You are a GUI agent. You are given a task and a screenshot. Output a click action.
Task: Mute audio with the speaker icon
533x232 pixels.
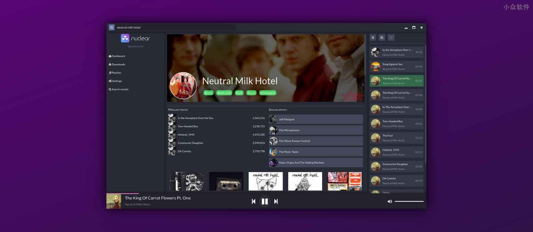pos(390,202)
